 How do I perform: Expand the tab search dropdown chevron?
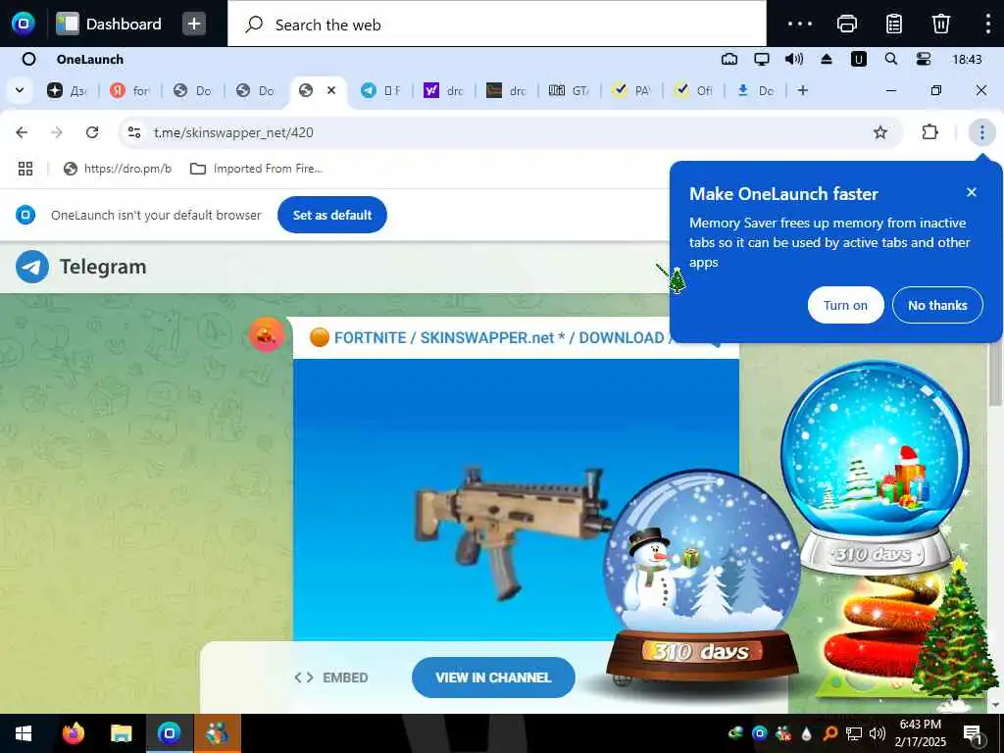tap(20, 90)
